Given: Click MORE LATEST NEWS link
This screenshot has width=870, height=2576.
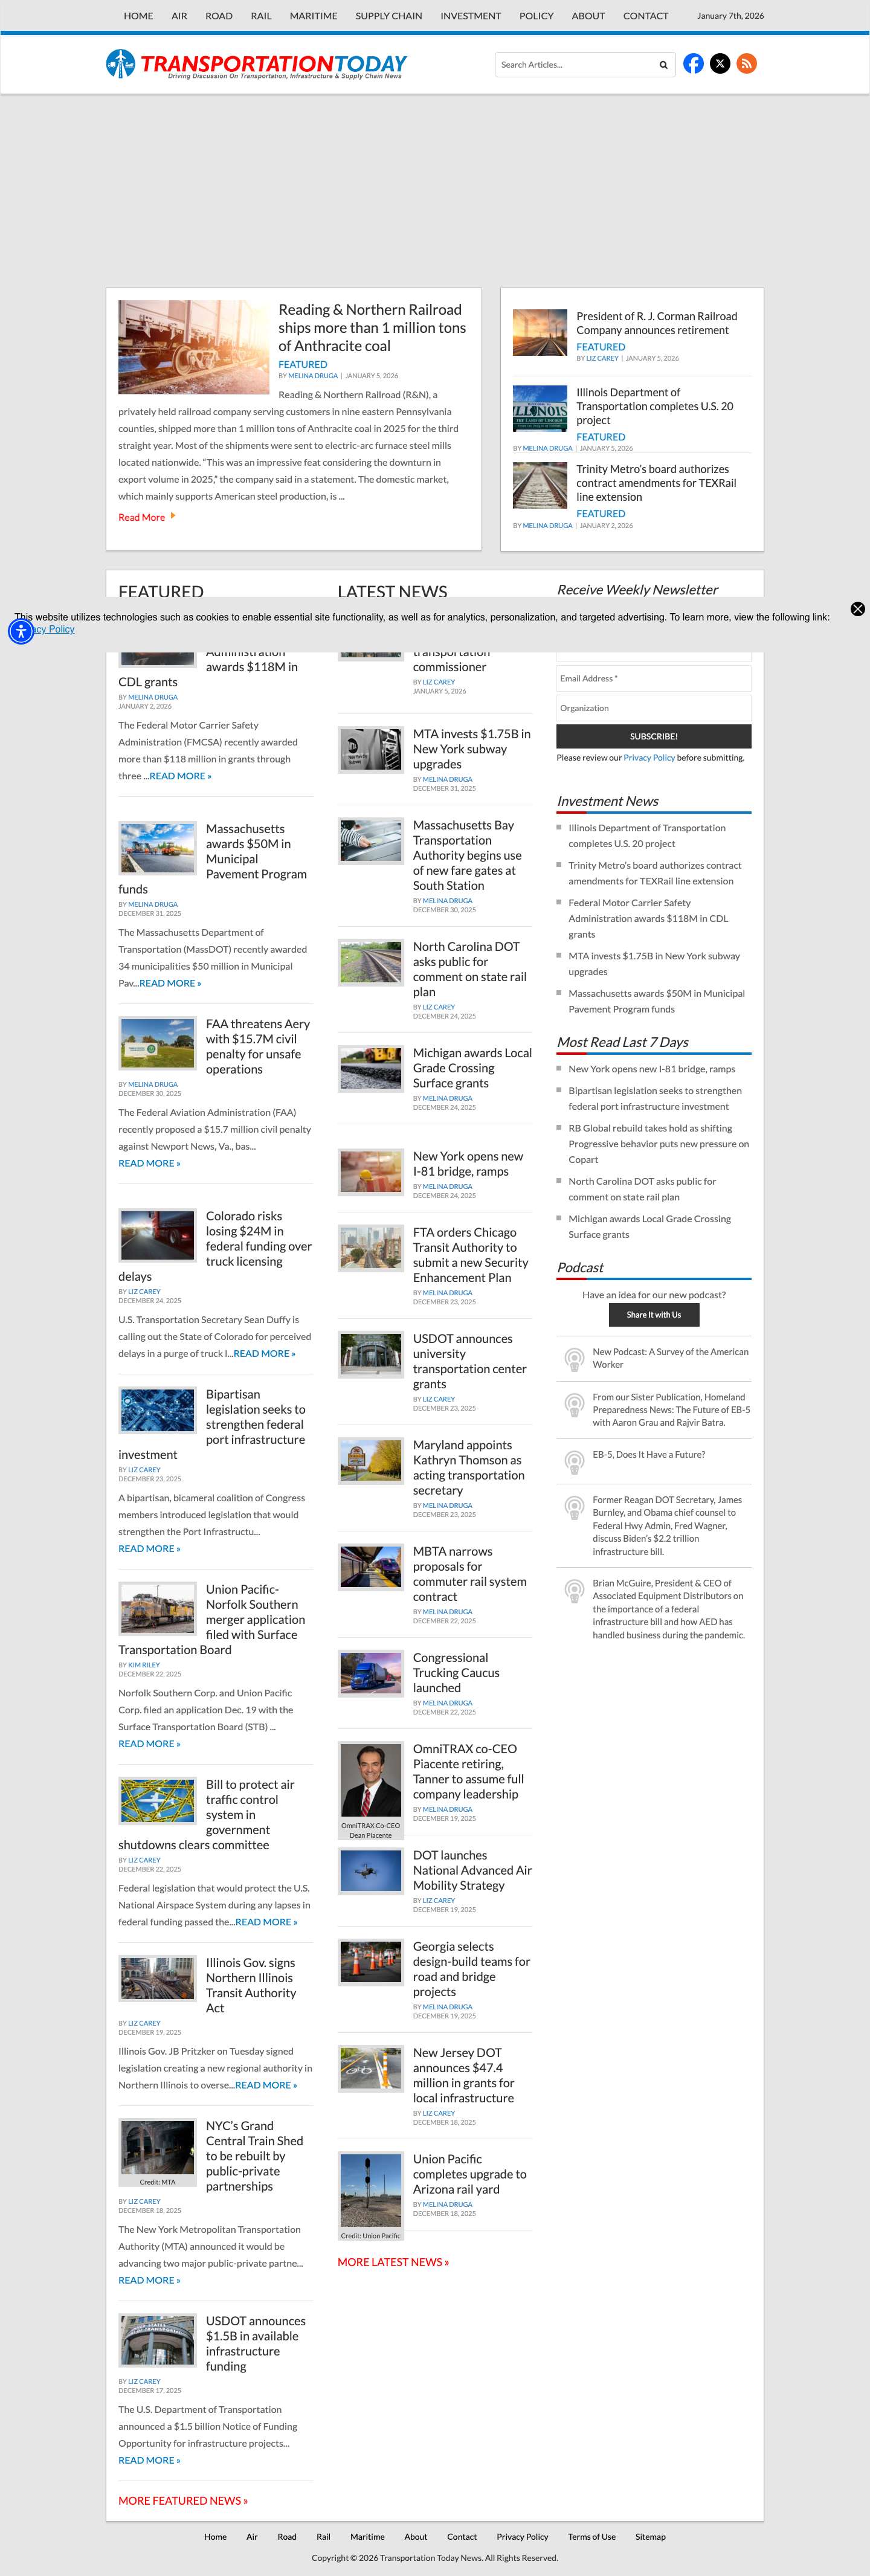Looking at the screenshot, I should (393, 2262).
